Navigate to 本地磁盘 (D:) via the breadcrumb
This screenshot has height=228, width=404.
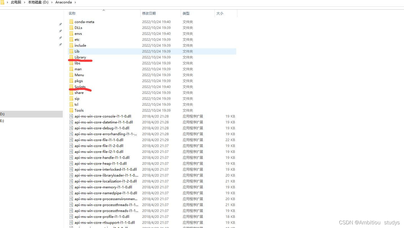tap(38, 2)
